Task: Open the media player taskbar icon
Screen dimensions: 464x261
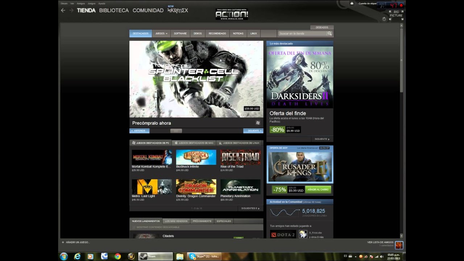Action: (91, 256)
